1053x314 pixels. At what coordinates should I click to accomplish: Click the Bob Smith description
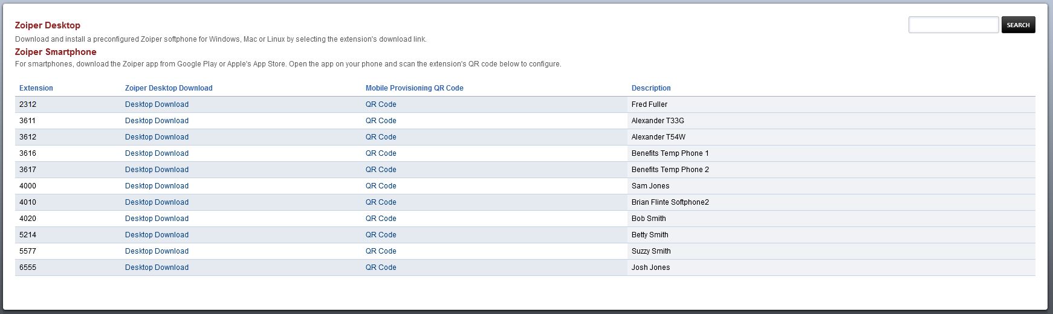coord(649,219)
